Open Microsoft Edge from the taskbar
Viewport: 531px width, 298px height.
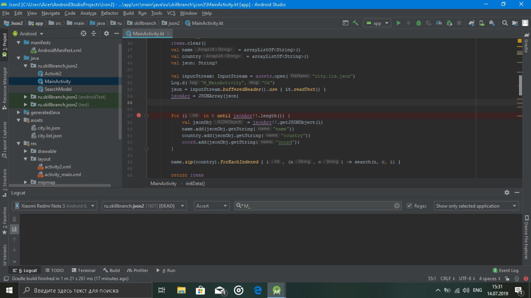258,290
